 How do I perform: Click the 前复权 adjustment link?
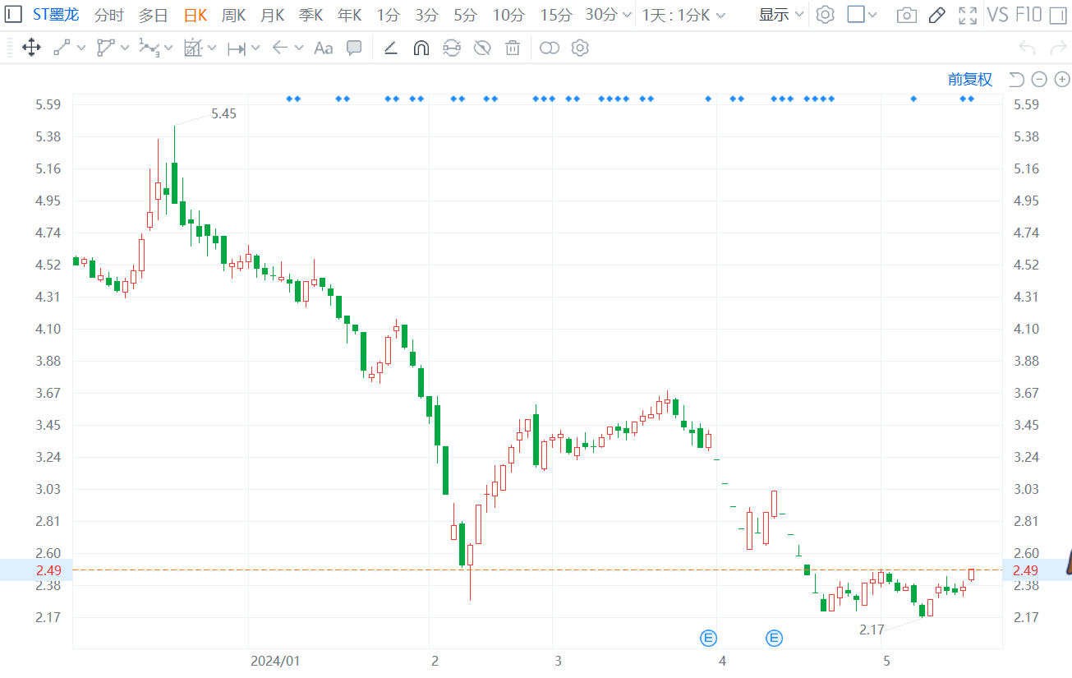970,79
